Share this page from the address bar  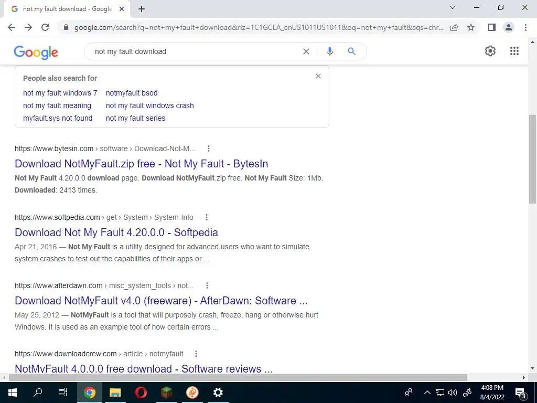coord(454,27)
